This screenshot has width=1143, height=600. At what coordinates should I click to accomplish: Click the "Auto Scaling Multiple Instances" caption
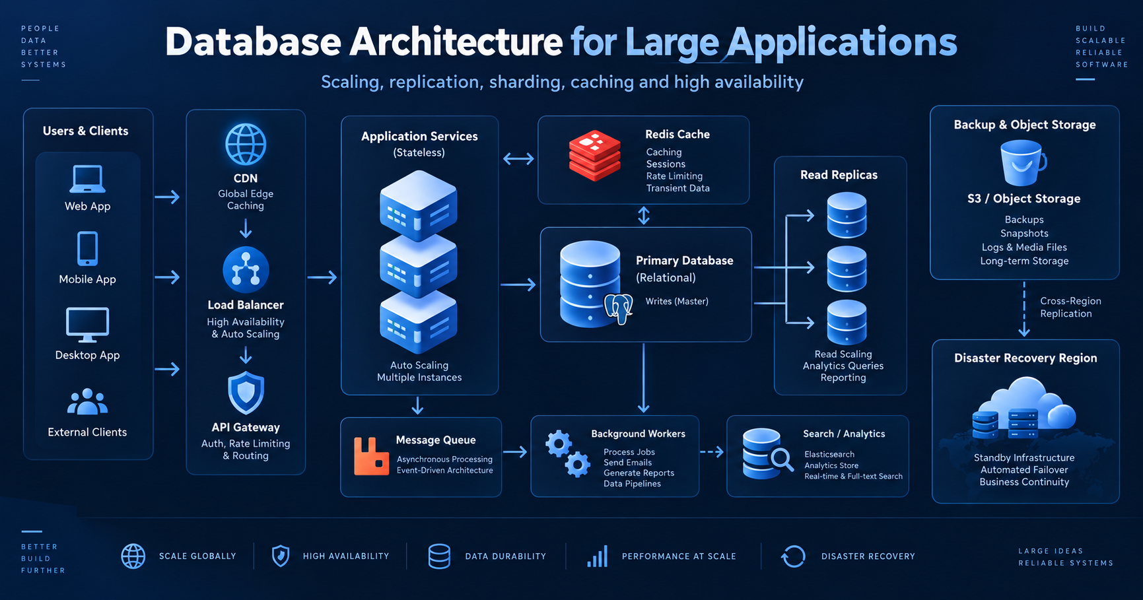point(419,372)
